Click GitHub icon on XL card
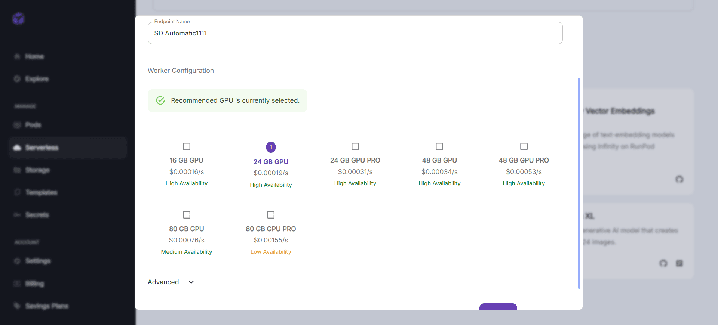This screenshot has width=718, height=325. point(663,263)
